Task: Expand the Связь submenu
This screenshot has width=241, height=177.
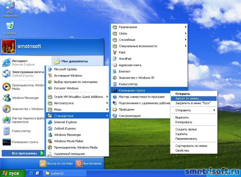Action: 149,33
